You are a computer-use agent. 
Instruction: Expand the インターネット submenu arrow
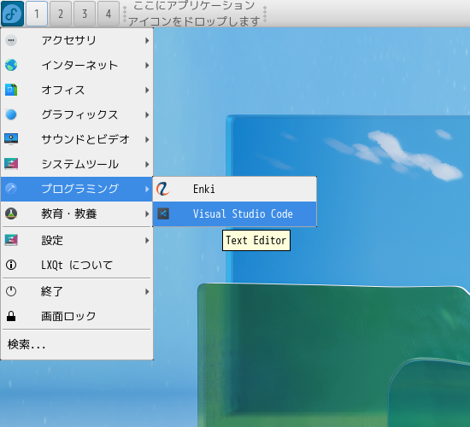(x=147, y=65)
